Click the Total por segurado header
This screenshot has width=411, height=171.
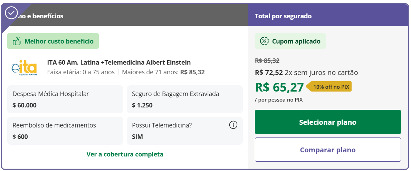[x=283, y=16]
